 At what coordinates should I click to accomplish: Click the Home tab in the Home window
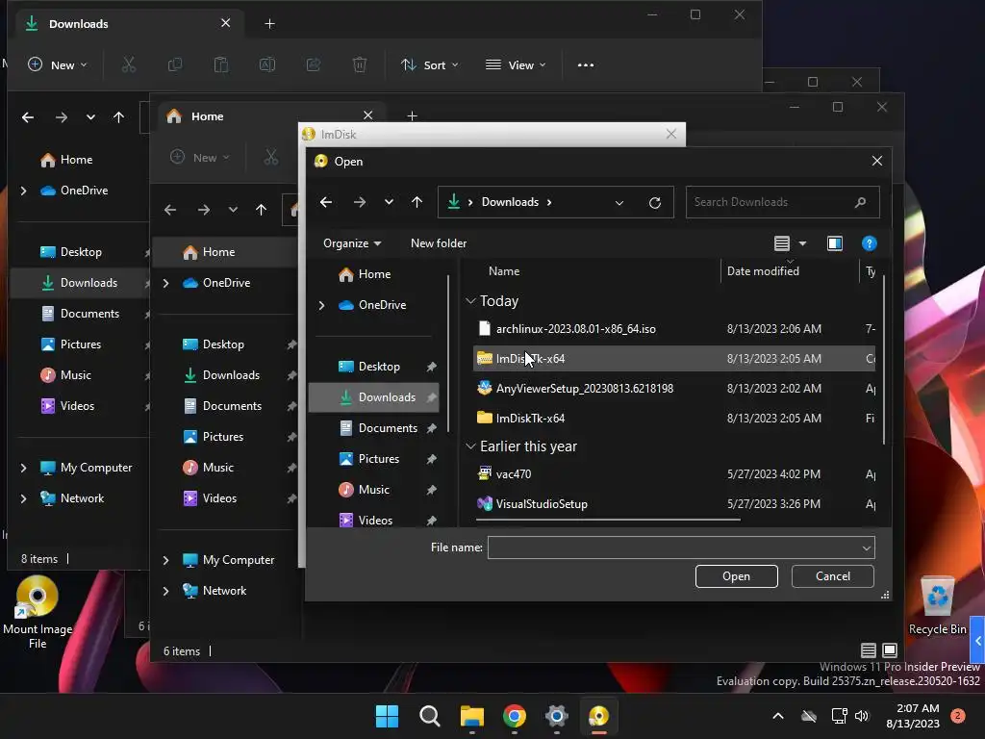pyautogui.click(x=270, y=116)
